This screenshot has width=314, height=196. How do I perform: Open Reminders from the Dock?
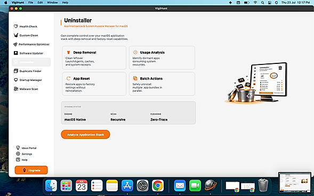pyautogui.click(x=96, y=185)
